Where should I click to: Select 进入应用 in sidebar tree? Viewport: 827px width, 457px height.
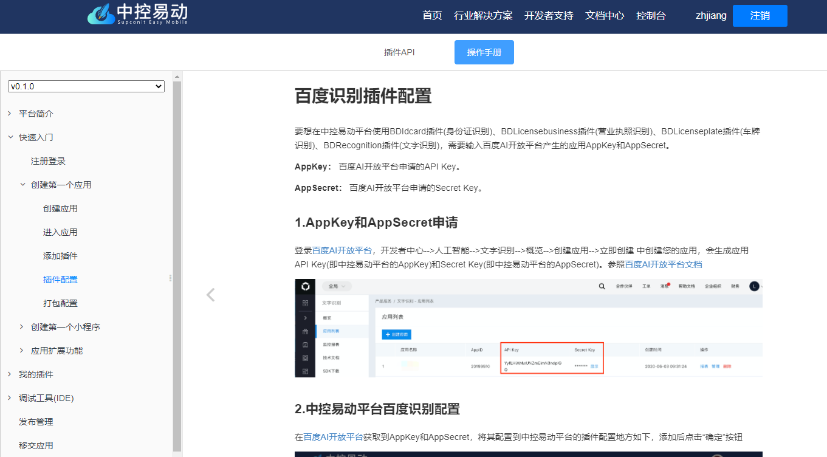click(60, 232)
